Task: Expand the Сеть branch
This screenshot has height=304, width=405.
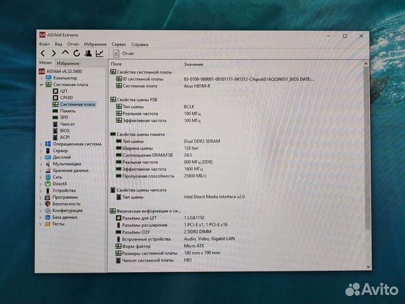Action: click(41, 177)
